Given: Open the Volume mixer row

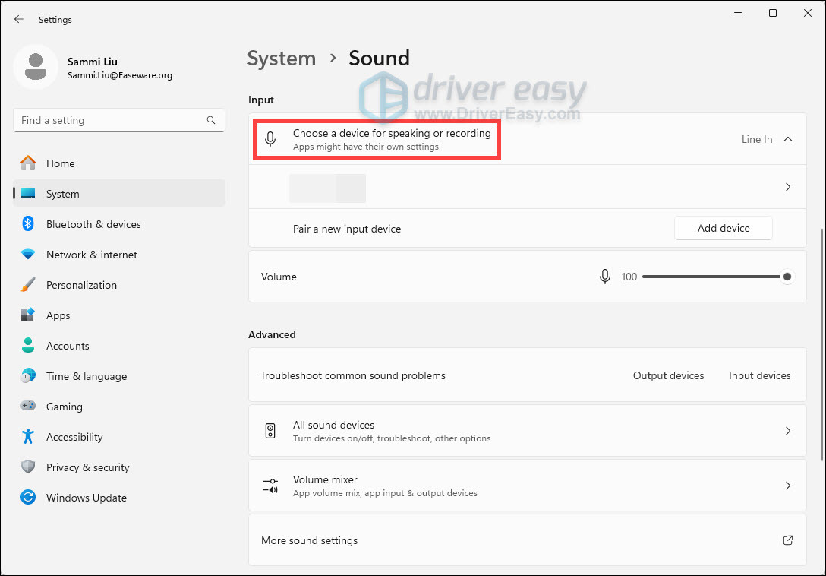Looking at the screenshot, I should click(x=528, y=486).
